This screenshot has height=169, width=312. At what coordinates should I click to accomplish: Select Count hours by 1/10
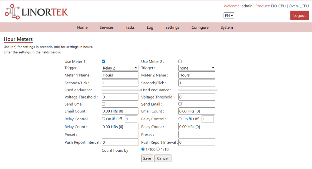coord(158,149)
